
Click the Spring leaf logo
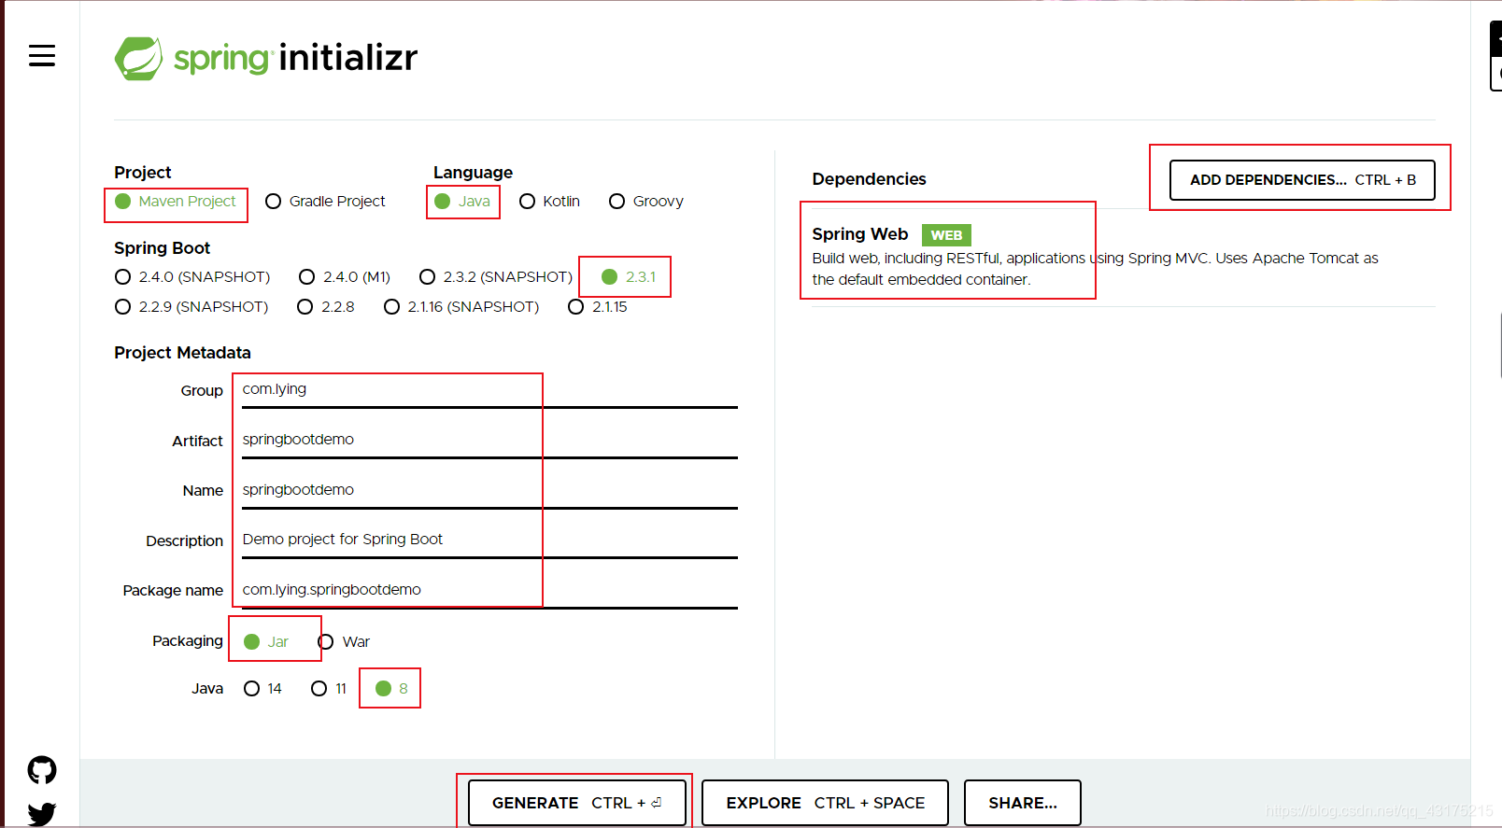(x=138, y=58)
